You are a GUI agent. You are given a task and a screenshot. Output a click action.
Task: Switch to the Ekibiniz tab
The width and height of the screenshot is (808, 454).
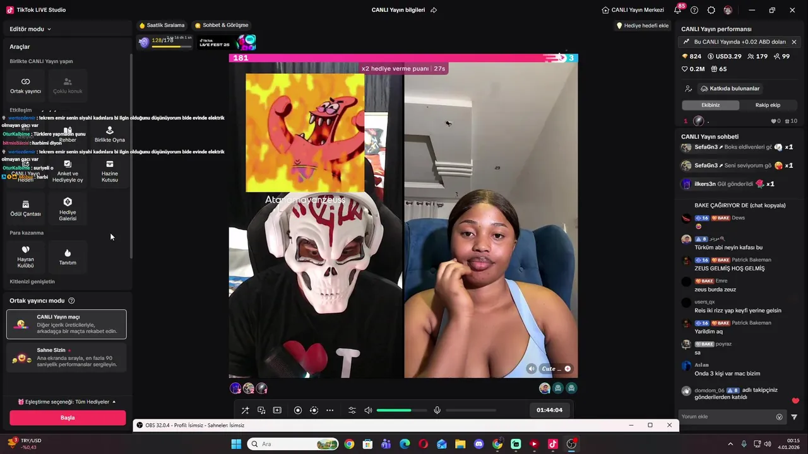click(710, 105)
